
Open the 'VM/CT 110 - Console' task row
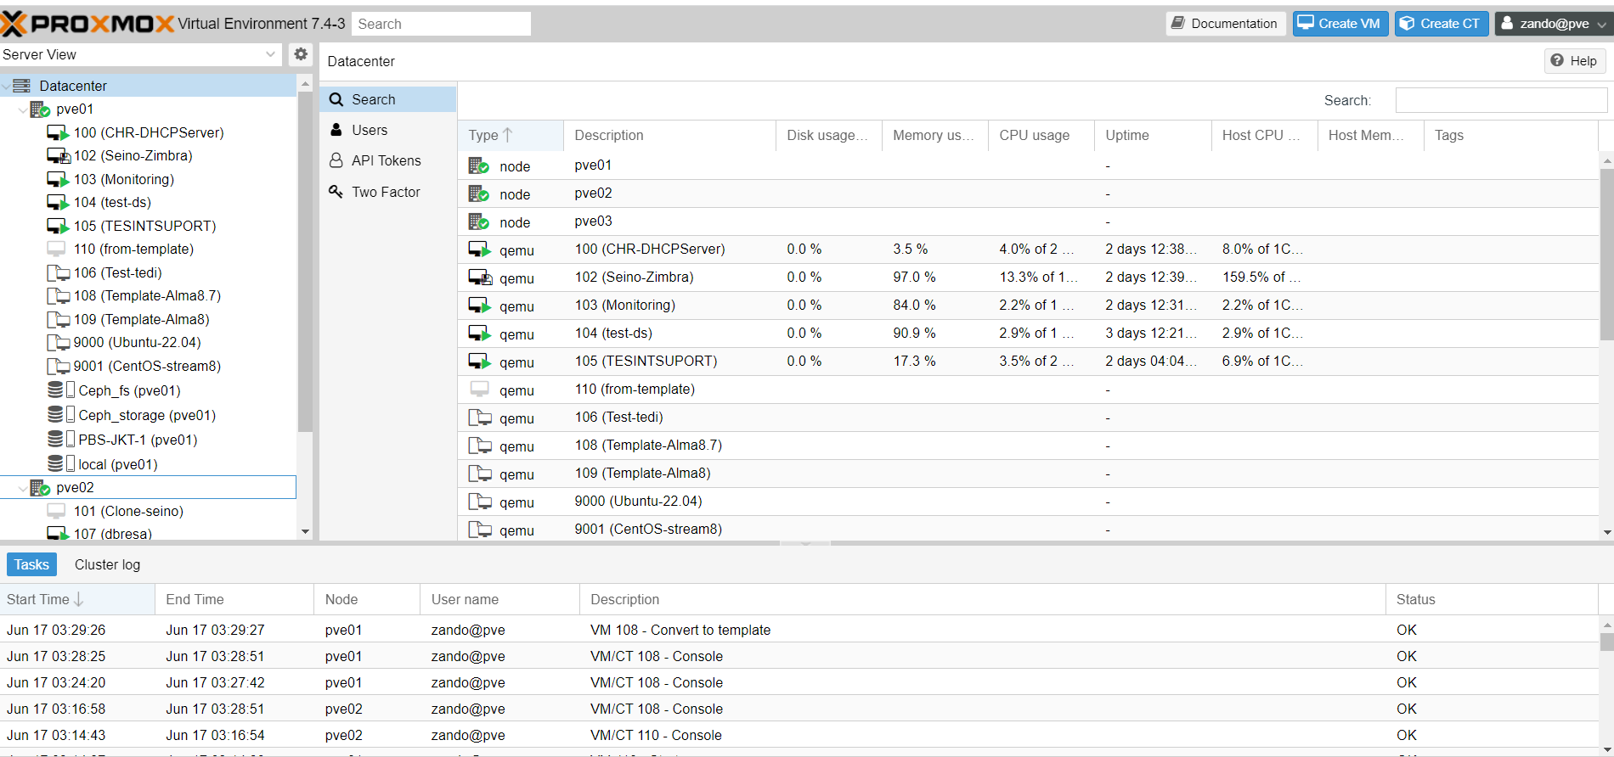pyautogui.click(x=799, y=735)
